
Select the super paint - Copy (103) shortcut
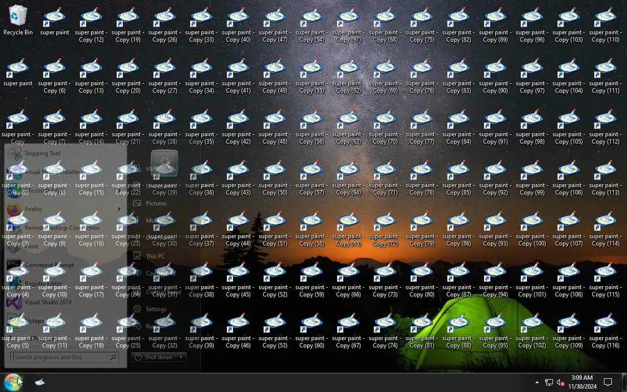coord(569,25)
